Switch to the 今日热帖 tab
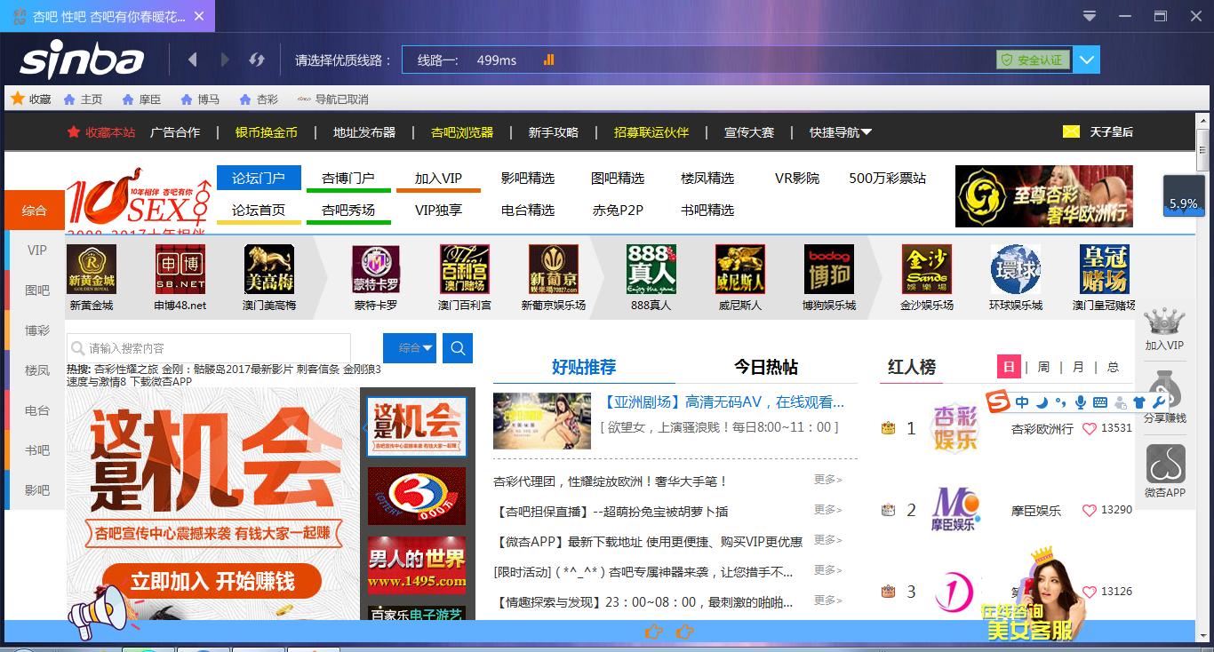This screenshot has width=1214, height=652. tap(766, 367)
